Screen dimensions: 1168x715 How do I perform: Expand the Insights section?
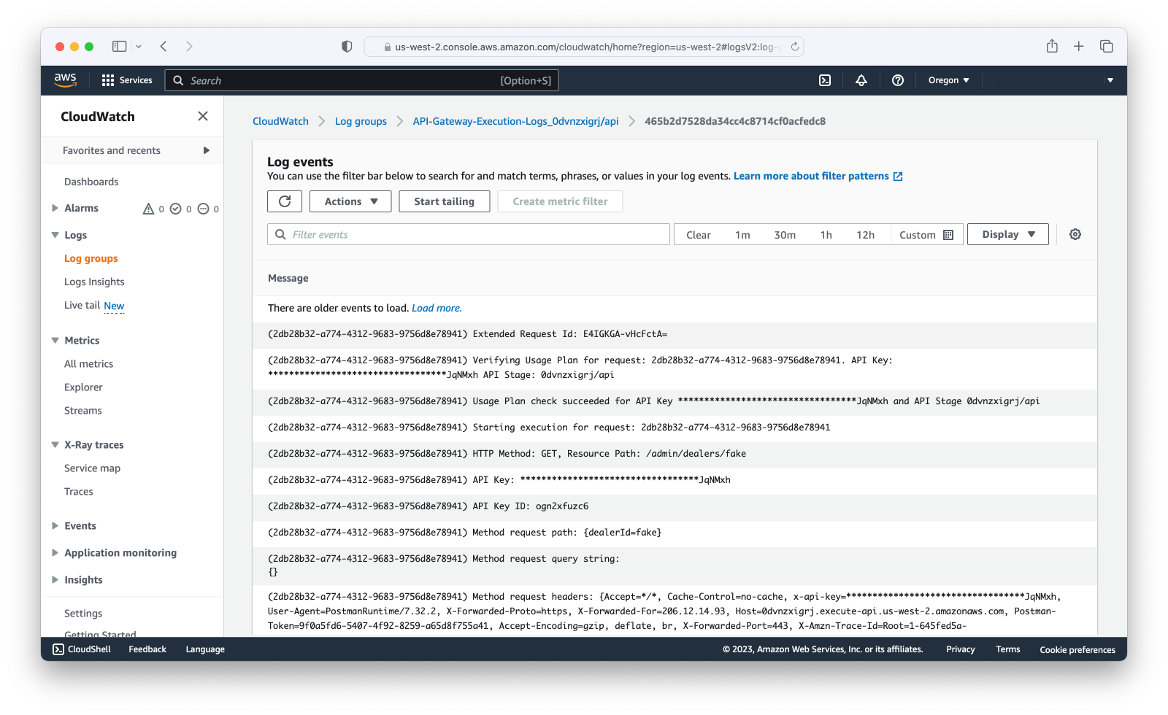tap(55, 579)
